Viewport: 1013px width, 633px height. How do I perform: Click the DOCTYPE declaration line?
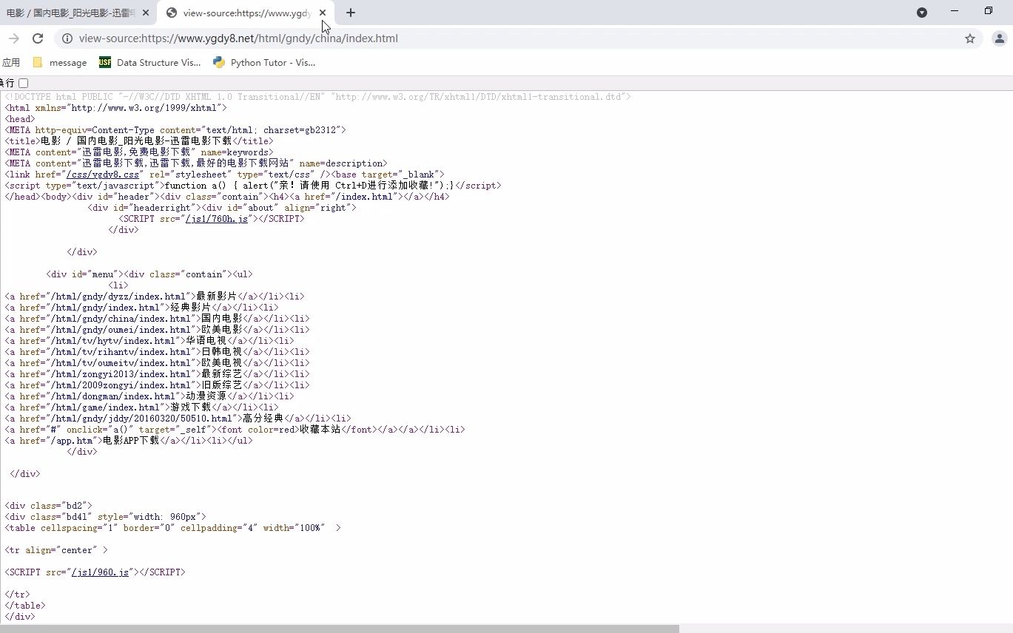point(317,97)
